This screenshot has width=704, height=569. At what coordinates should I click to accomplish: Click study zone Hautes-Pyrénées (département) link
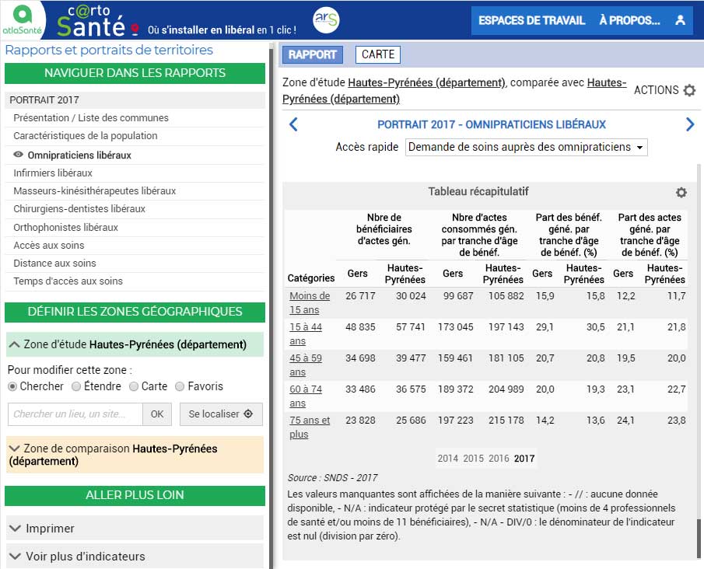tap(426, 82)
